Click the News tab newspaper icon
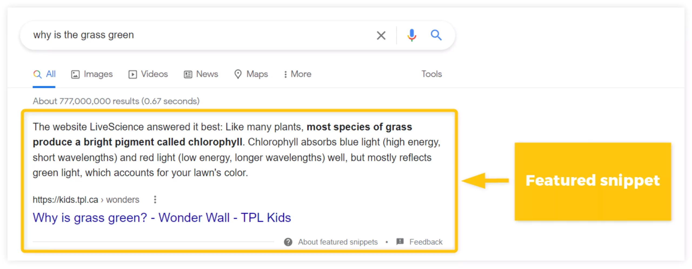This screenshot has width=692, height=269. click(188, 74)
